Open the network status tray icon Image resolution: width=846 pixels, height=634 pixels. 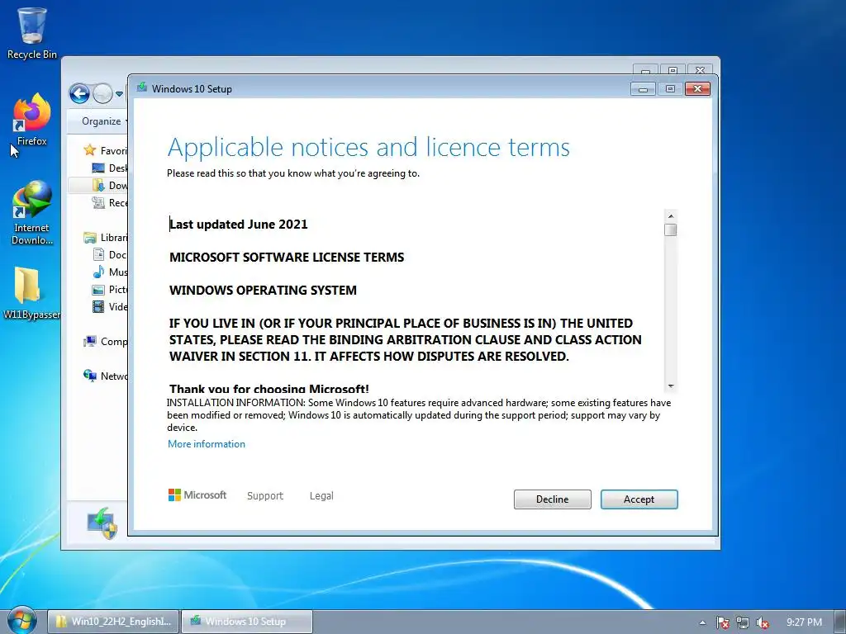pos(743,622)
